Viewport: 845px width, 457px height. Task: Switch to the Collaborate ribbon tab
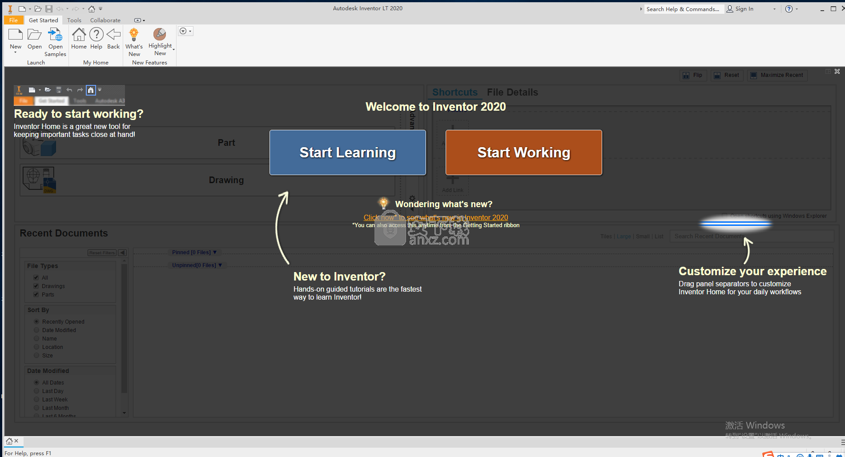coord(105,20)
